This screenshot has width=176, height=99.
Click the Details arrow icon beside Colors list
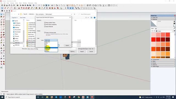coord(174,31)
